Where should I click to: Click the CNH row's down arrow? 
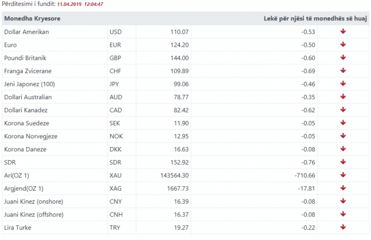tap(343, 214)
